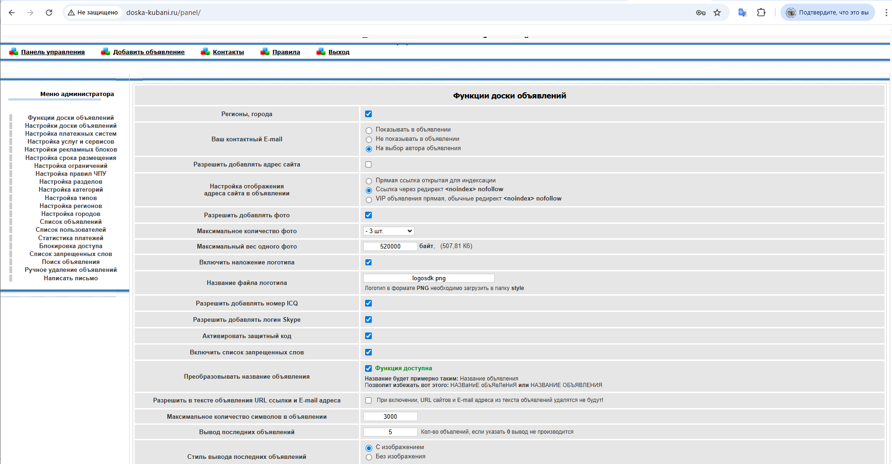The height and width of the screenshot is (464, 892).
Task: Bookmark this page with the star icon
Action: point(717,13)
